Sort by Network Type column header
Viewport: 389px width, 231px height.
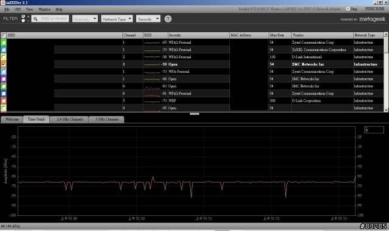point(368,35)
